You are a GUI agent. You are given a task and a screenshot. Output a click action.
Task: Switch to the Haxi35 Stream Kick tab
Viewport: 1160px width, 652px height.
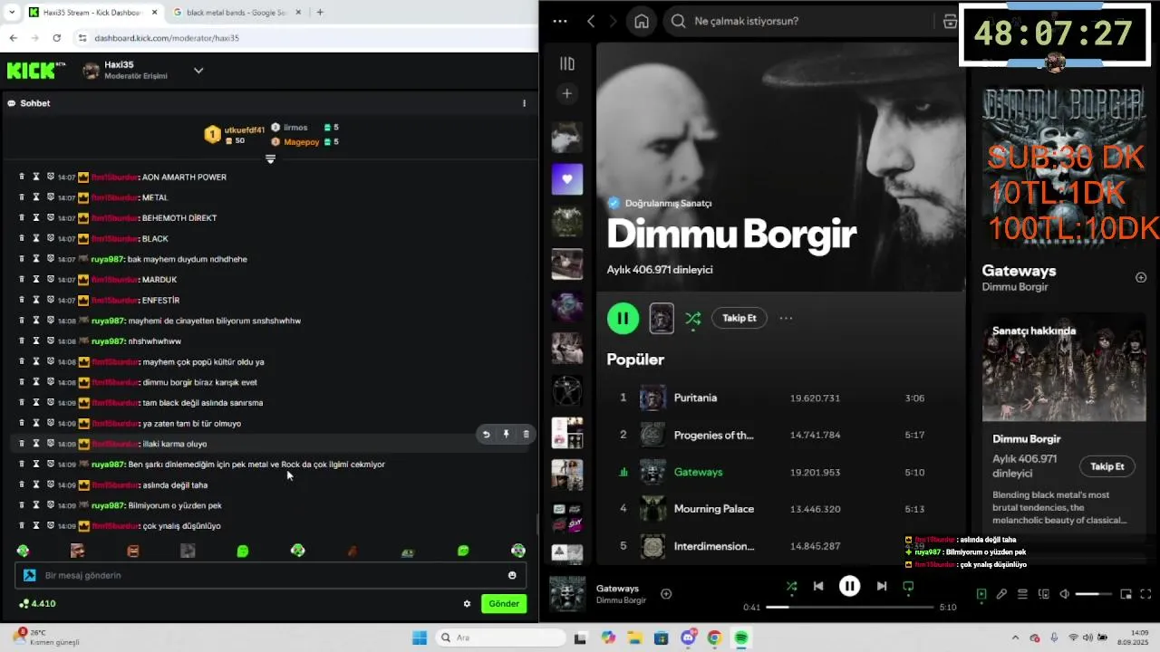point(88,13)
